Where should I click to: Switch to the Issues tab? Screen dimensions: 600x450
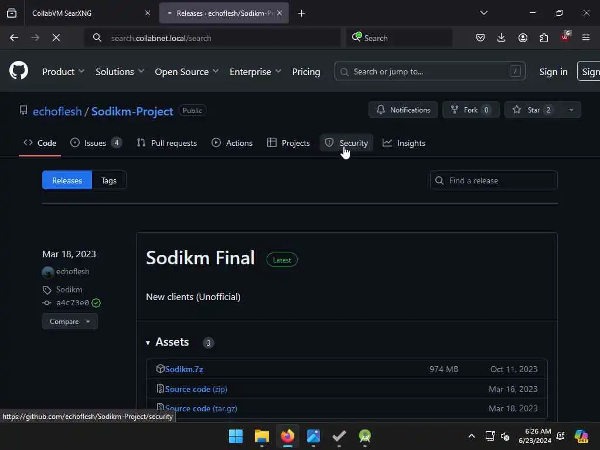[96, 143]
